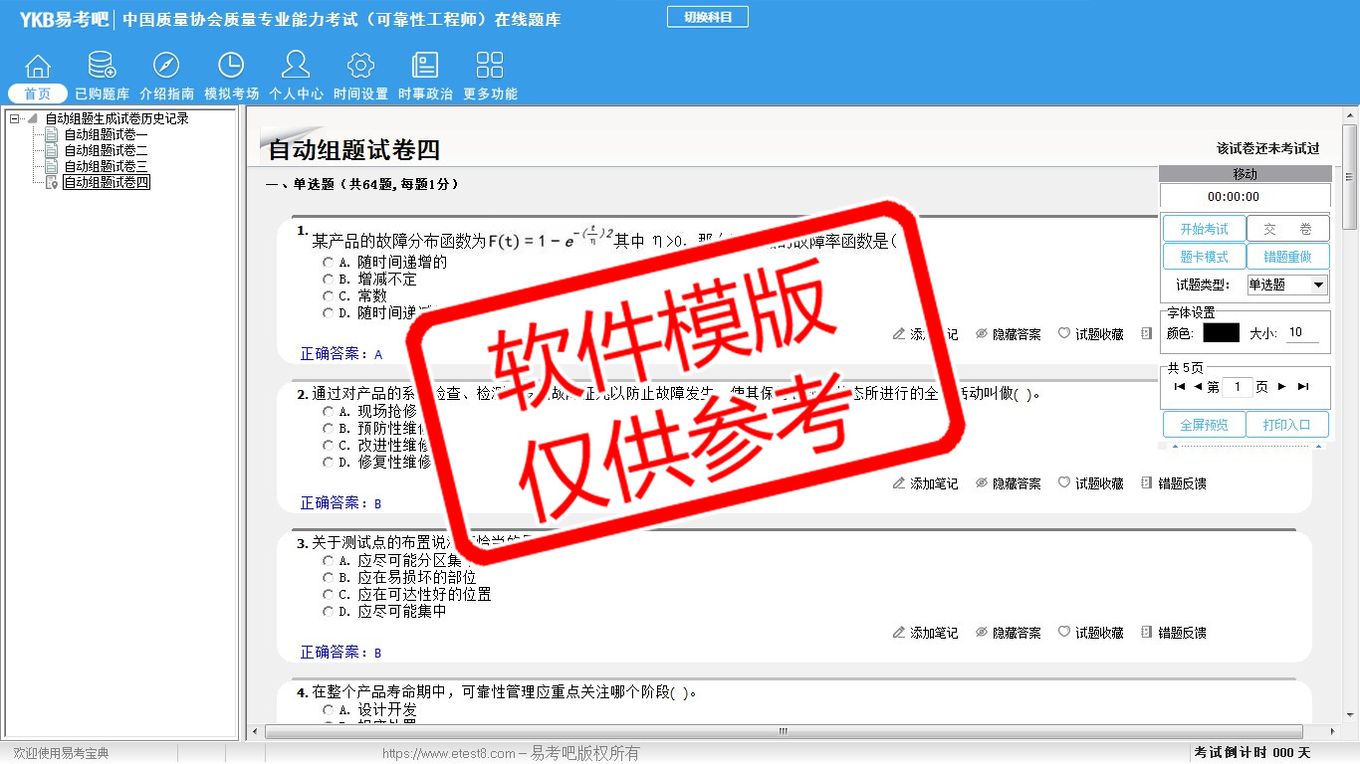Select option B 增减不定 in question 1

click(328, 280)
